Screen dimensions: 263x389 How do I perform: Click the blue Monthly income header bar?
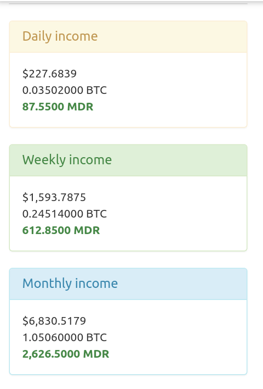(x=128, y=284)
